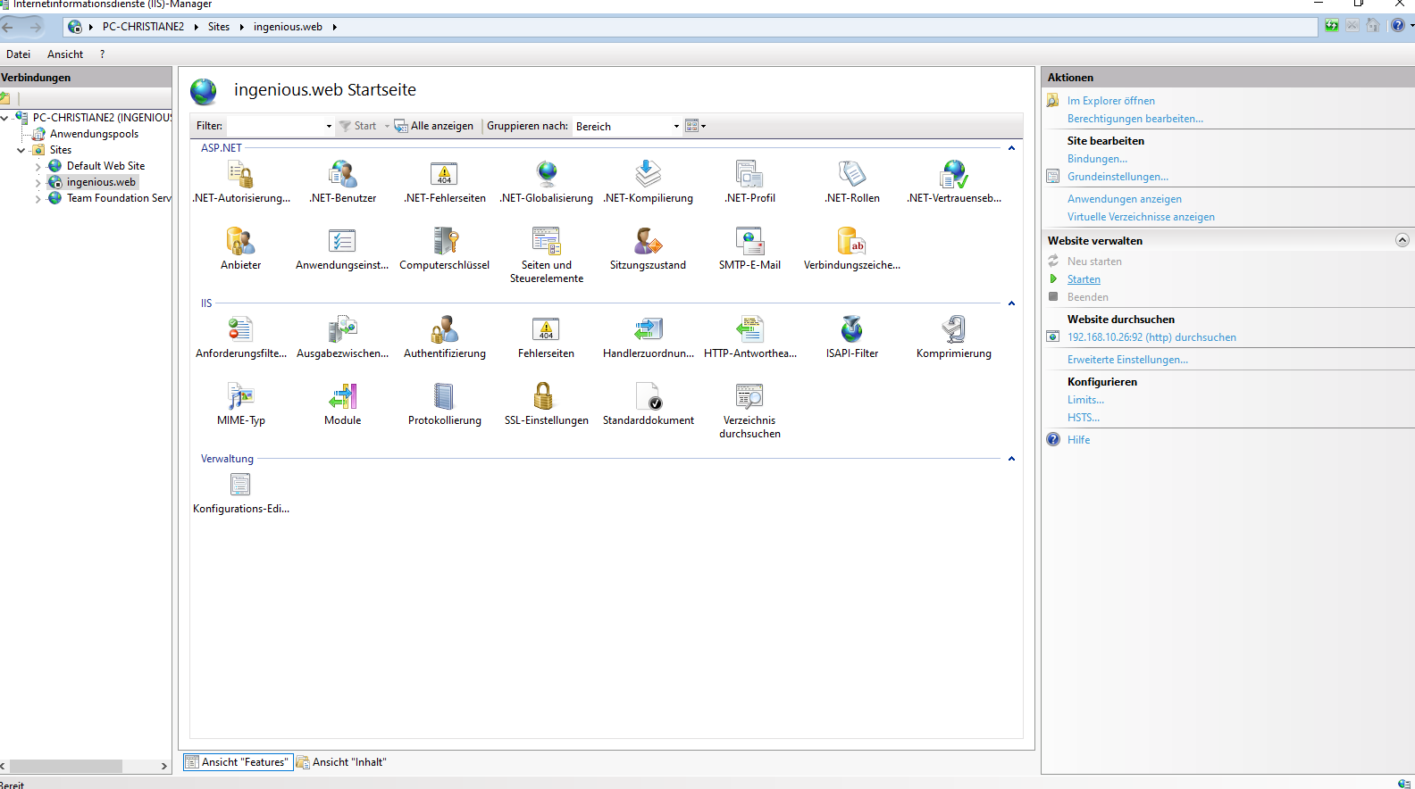This screenshot has width=1415, height=789.
Task: Switch to Ansicht "Inhalt" tab
Action: (x=341, y=762)
